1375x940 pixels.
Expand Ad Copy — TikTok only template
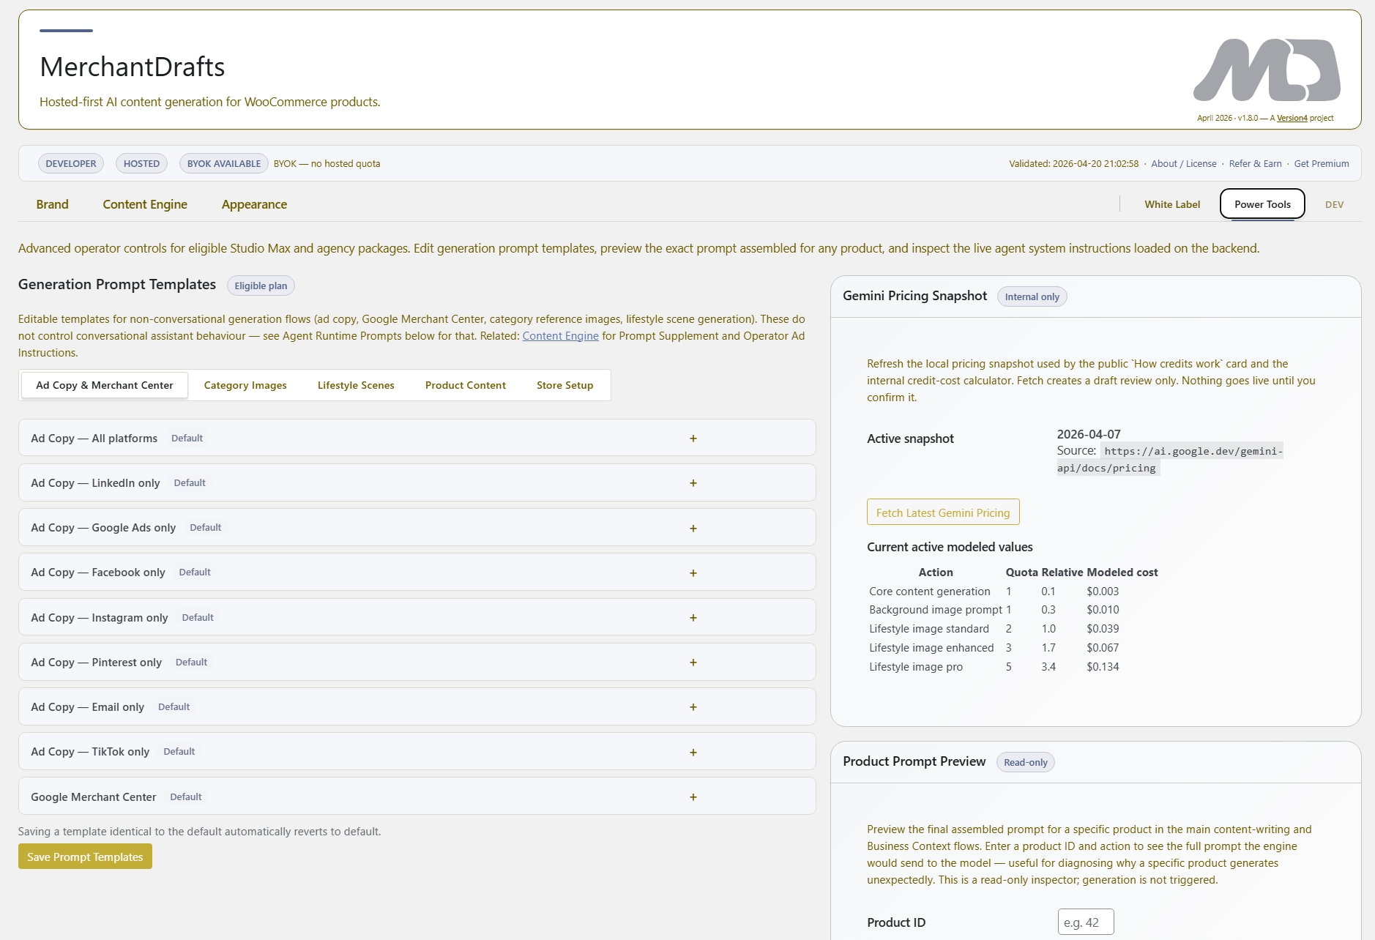coord(417,751)
